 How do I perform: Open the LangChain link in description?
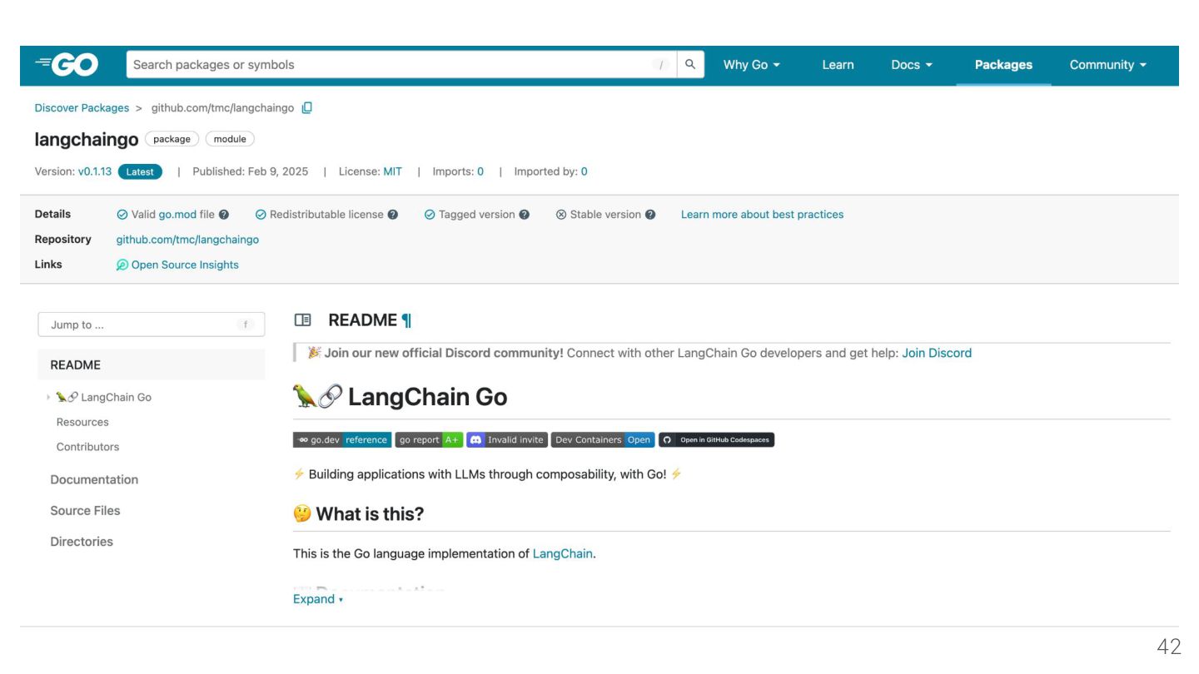click(563, 554)
